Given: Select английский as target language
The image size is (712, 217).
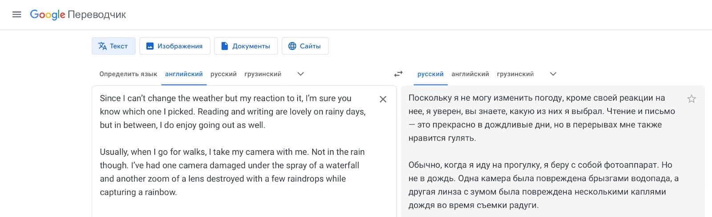Looking at the screenshot, I should point(470,74).
